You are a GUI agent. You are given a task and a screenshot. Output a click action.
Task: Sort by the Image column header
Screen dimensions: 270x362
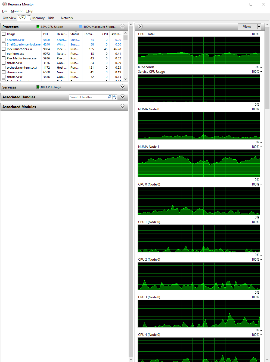pos(23,34)
